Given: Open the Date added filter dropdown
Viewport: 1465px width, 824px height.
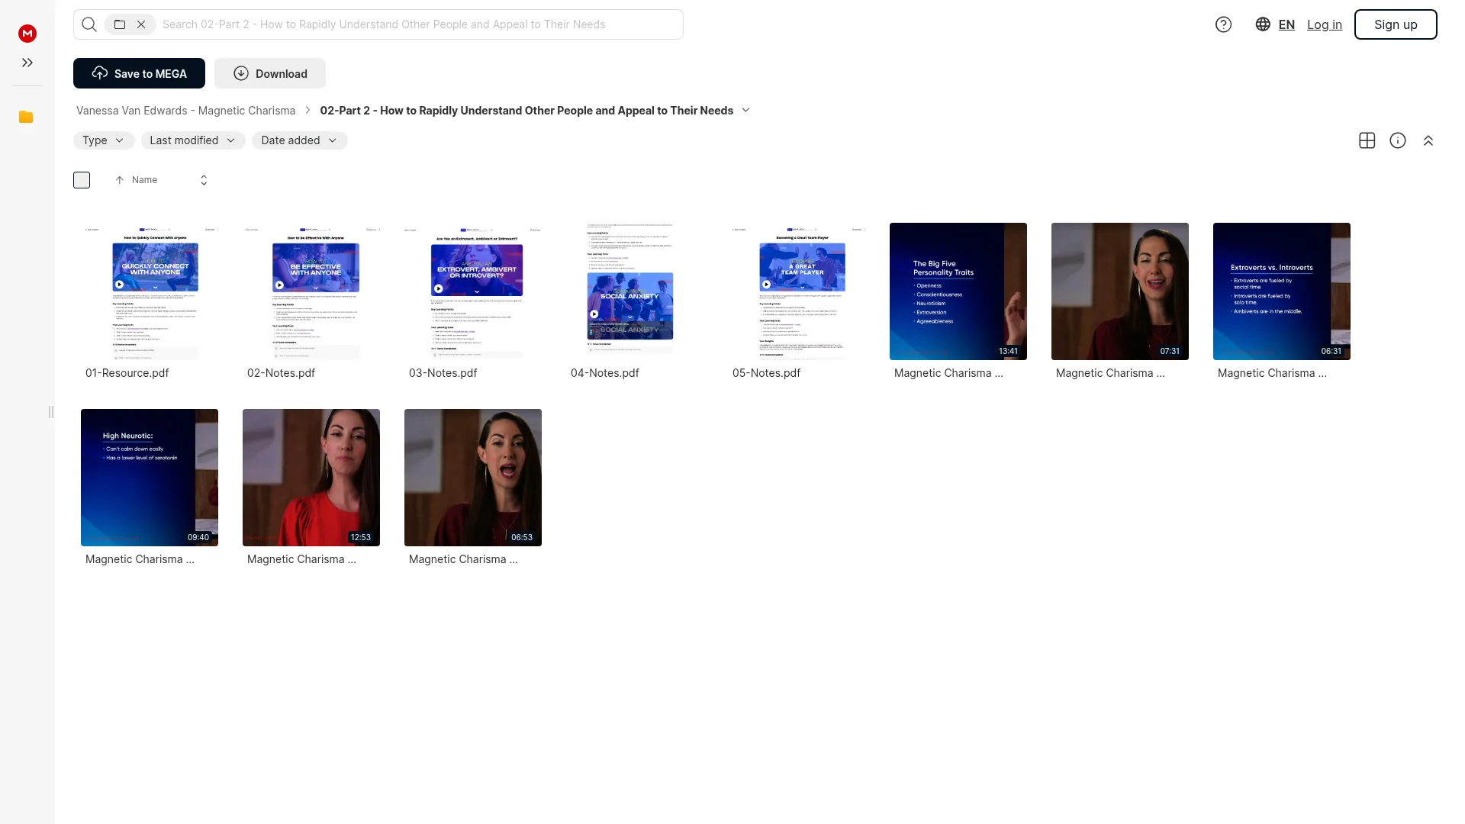Looking at the screenshot, I should tap(300, 140).
